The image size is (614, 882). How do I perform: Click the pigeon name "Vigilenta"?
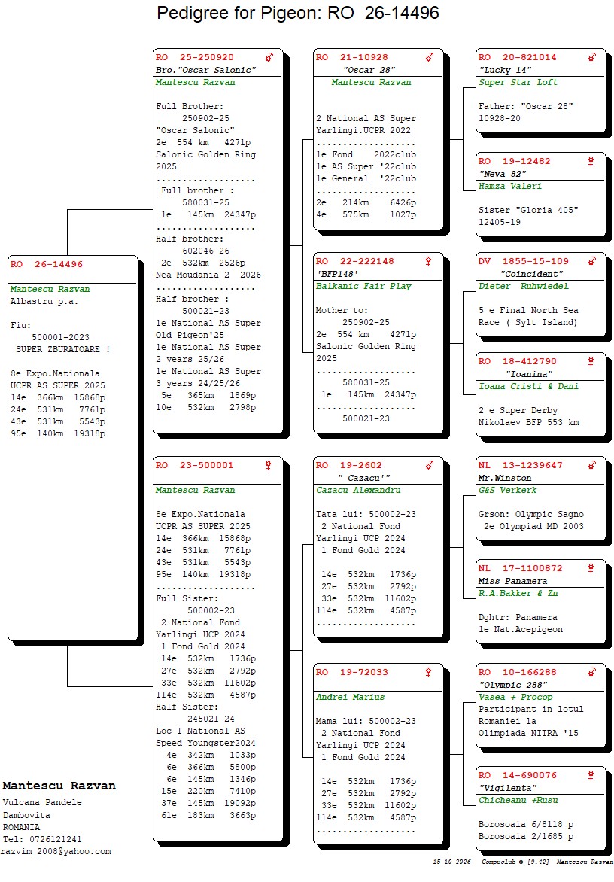click(508, 789)
